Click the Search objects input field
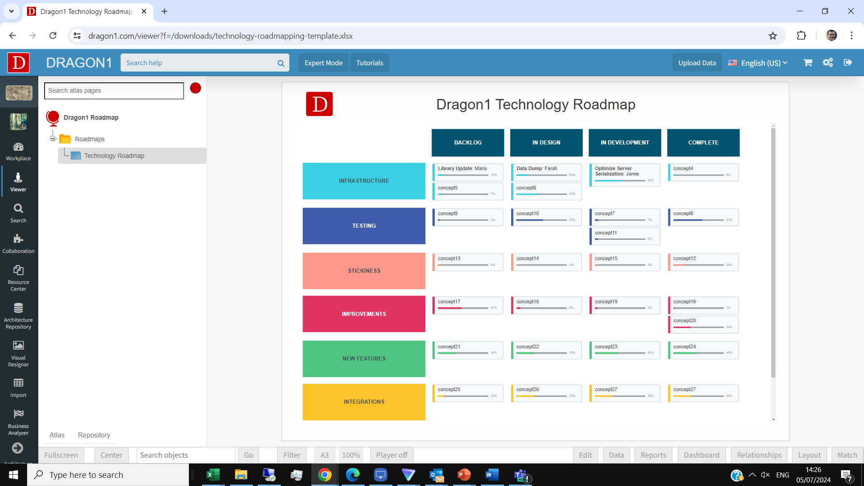Screen dimensions: 864x486 click(186, 455)
